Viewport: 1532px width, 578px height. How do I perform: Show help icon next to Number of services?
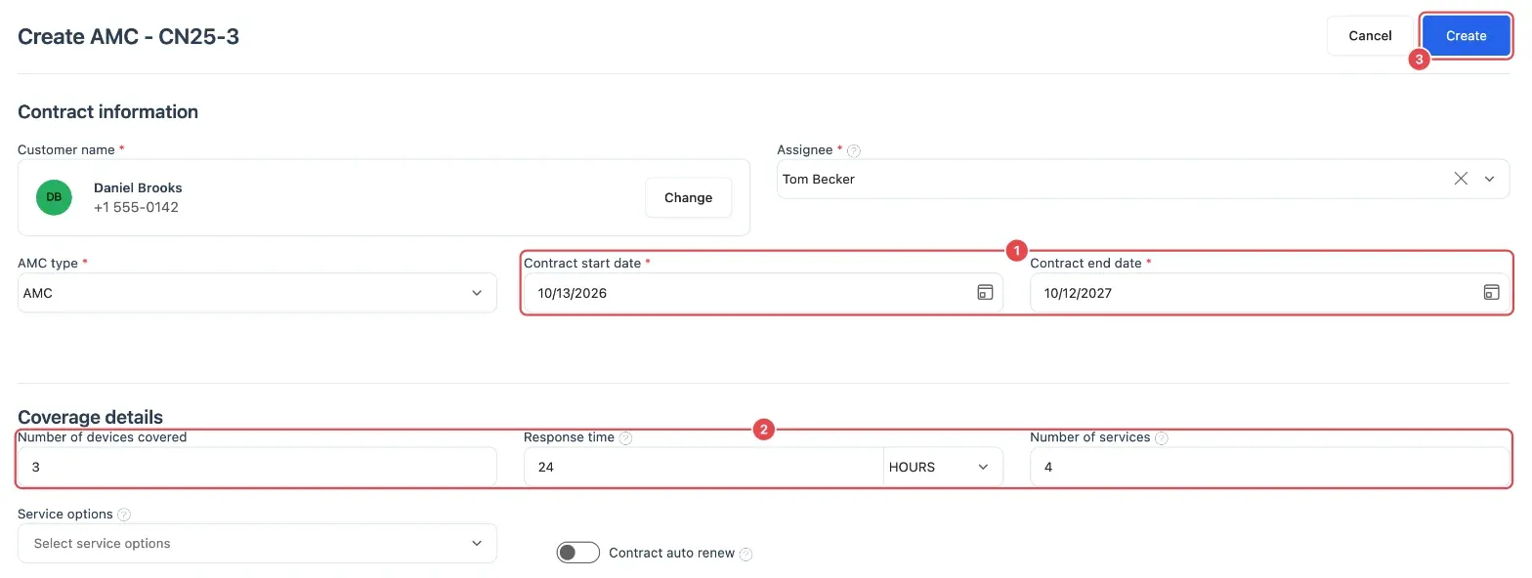point(1162,438)
